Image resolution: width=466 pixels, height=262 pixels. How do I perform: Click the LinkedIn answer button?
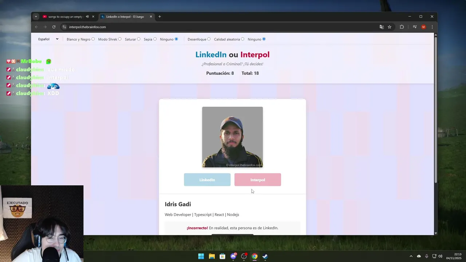pyautogui.click(x=207, y=180)
